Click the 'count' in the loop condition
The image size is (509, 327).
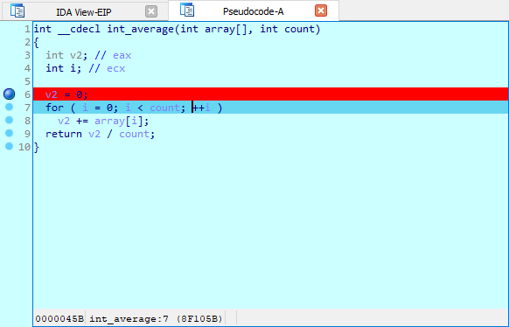(x=164, y=108)
